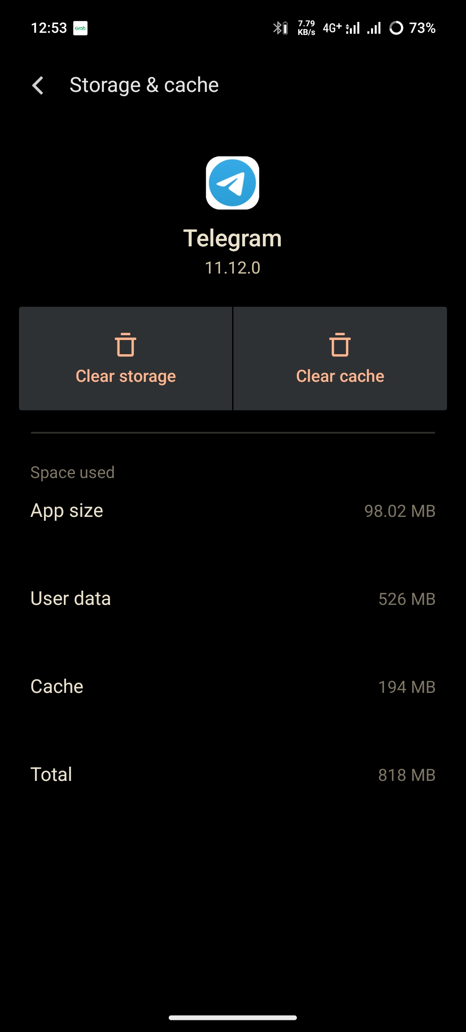Tap the Bluetooth status bar icon

(x=277, y=28)
